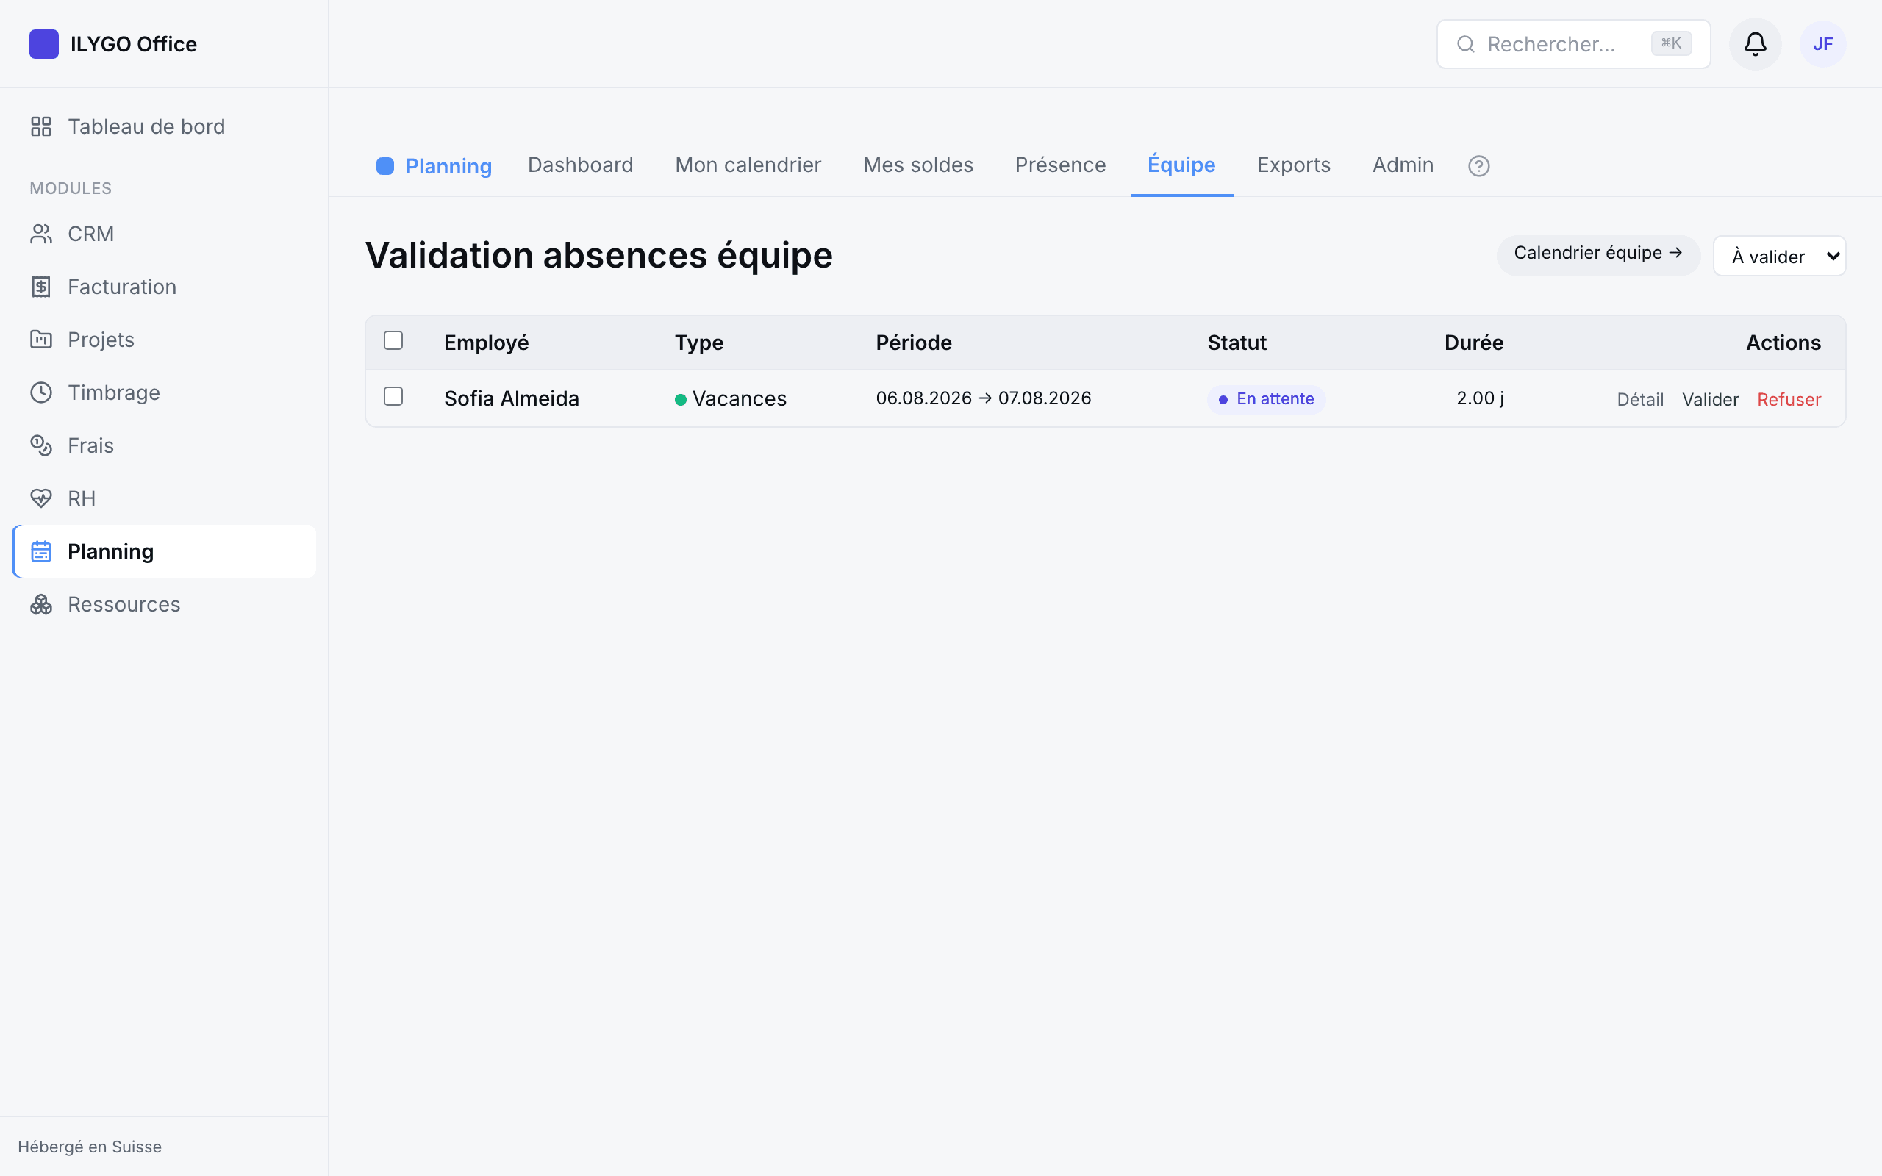Click the Planning module title link

(x=448, y=166)
